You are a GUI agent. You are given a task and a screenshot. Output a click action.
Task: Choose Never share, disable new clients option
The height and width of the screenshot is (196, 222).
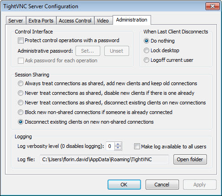point(21,93)
